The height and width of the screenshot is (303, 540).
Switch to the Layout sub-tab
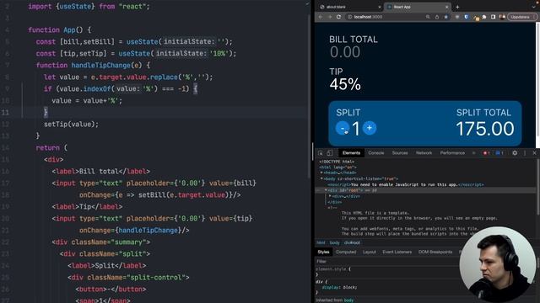[370, 252]
